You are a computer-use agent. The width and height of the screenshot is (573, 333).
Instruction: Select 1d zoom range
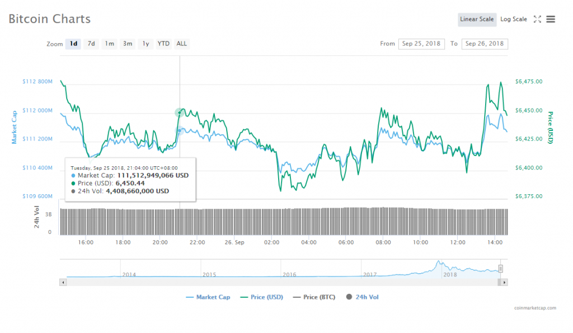(73, 44)
